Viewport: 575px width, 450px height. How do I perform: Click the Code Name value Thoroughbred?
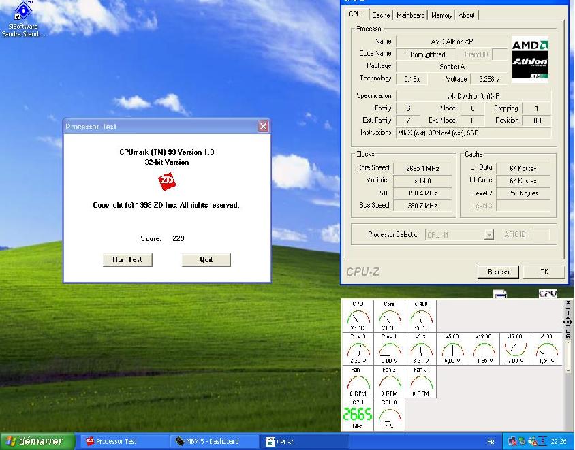click(x=426, y=54)
